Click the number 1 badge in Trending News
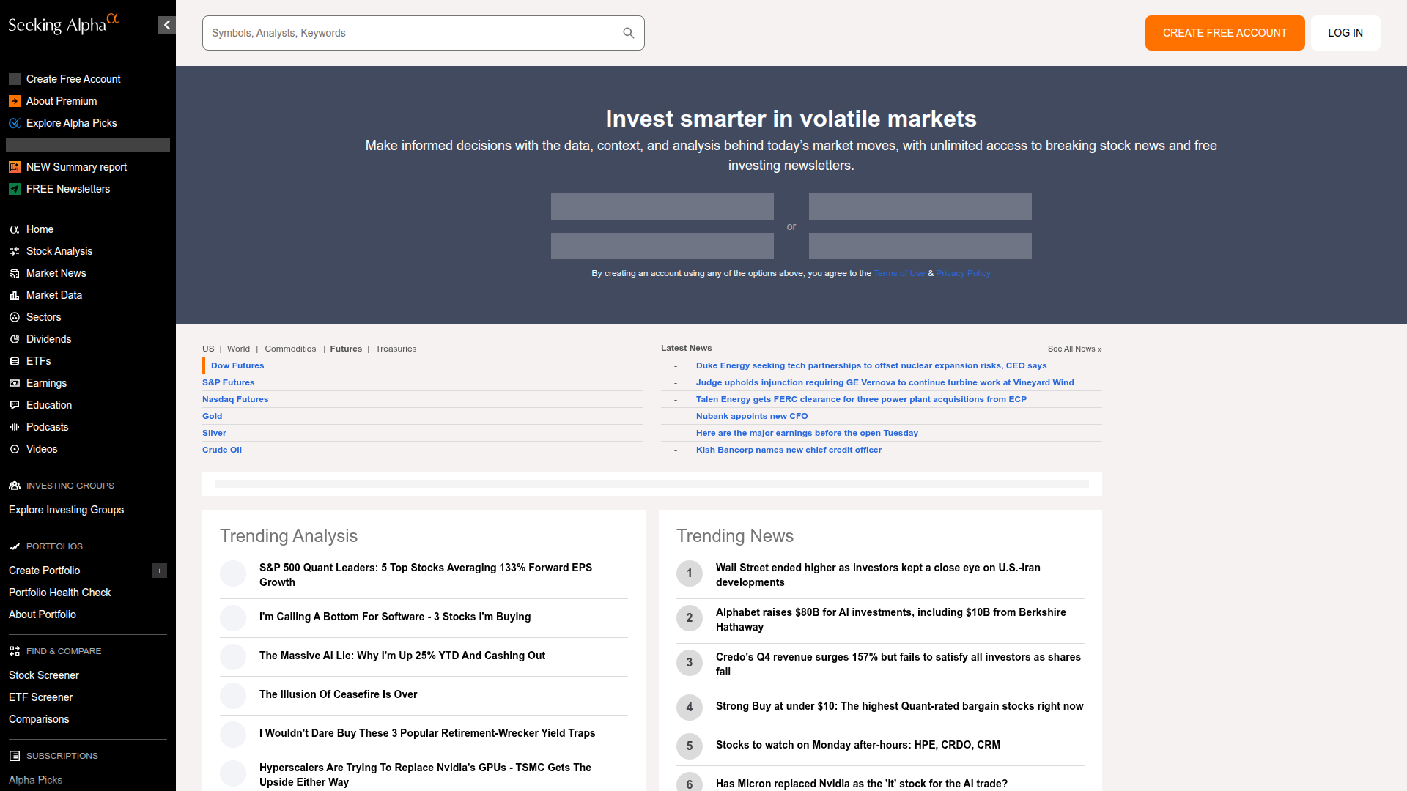Image resolution: width=1407 pixels, height=791 pixels. 690,573
